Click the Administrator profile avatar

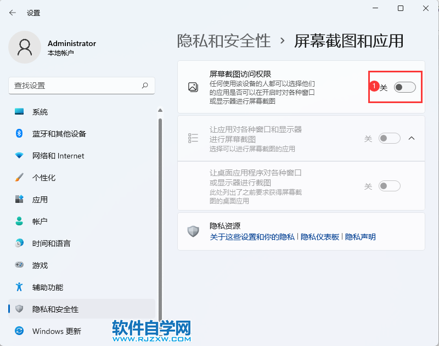click(25, 47)
